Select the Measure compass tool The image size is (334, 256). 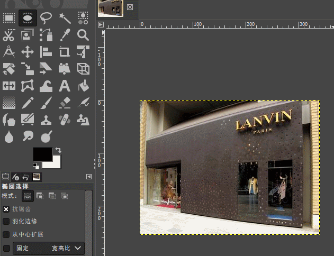9,52
